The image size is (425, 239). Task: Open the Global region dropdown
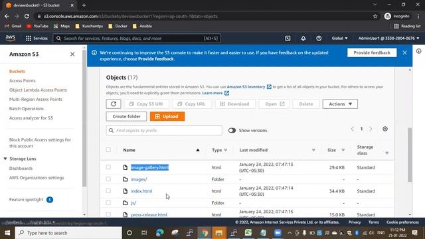tap(339, 39)
